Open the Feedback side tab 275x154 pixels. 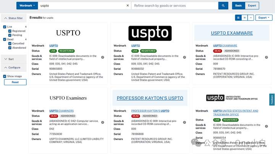pyautogui.click(x=272, y=99)
